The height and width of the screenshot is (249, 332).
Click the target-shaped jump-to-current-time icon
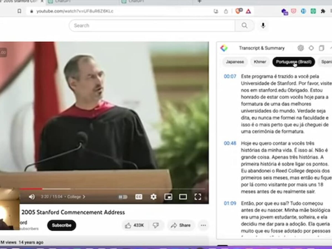(311, 48)
